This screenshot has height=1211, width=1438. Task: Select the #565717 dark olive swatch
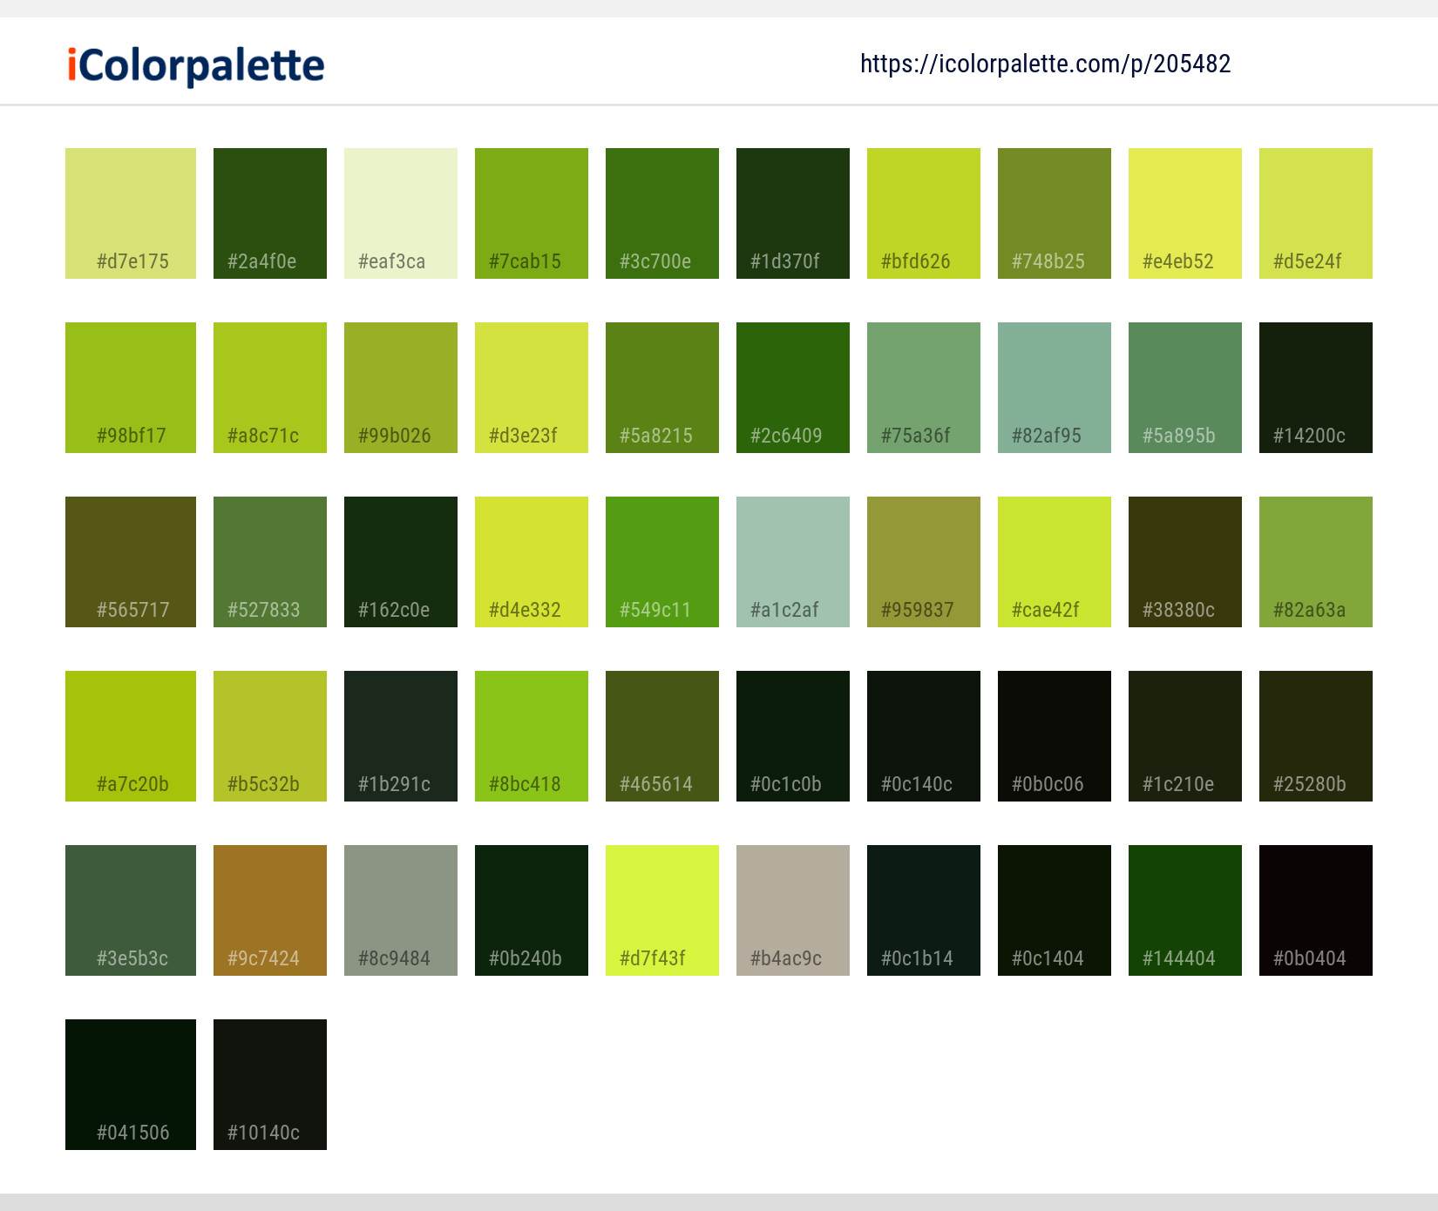point(131,562)
